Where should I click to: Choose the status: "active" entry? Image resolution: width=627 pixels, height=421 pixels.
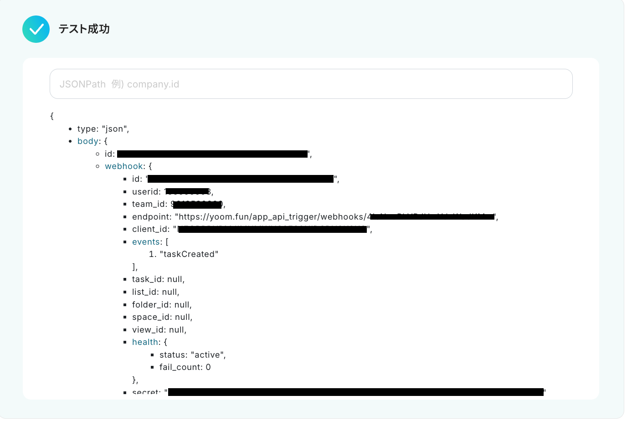coord(192,355)
